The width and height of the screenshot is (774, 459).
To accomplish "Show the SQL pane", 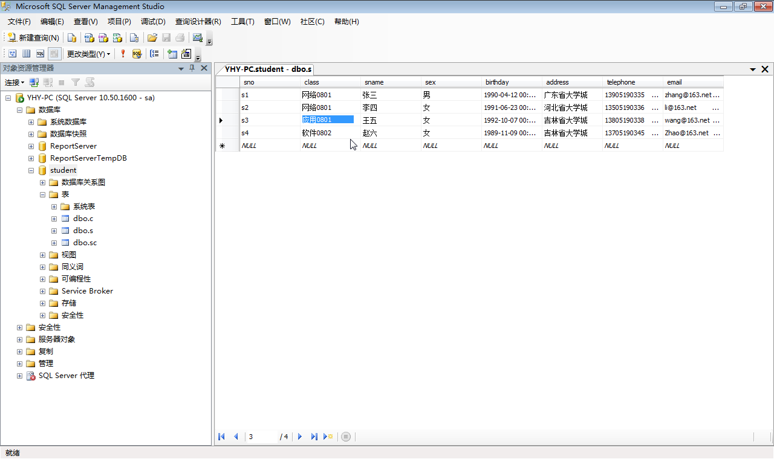I will coord(40,54).
